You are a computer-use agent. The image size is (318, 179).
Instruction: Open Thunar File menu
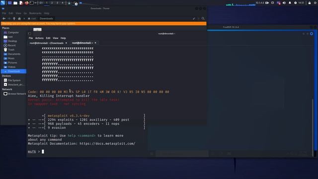point(4,13)
